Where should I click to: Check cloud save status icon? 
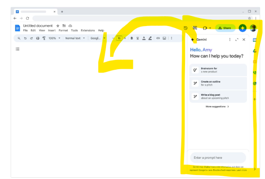pos(70,26)
